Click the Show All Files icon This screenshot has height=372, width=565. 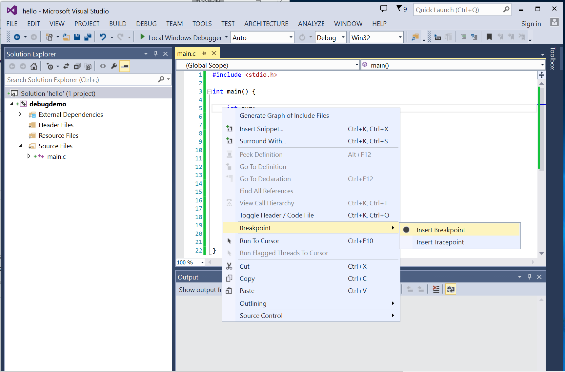tap(88, 66)
